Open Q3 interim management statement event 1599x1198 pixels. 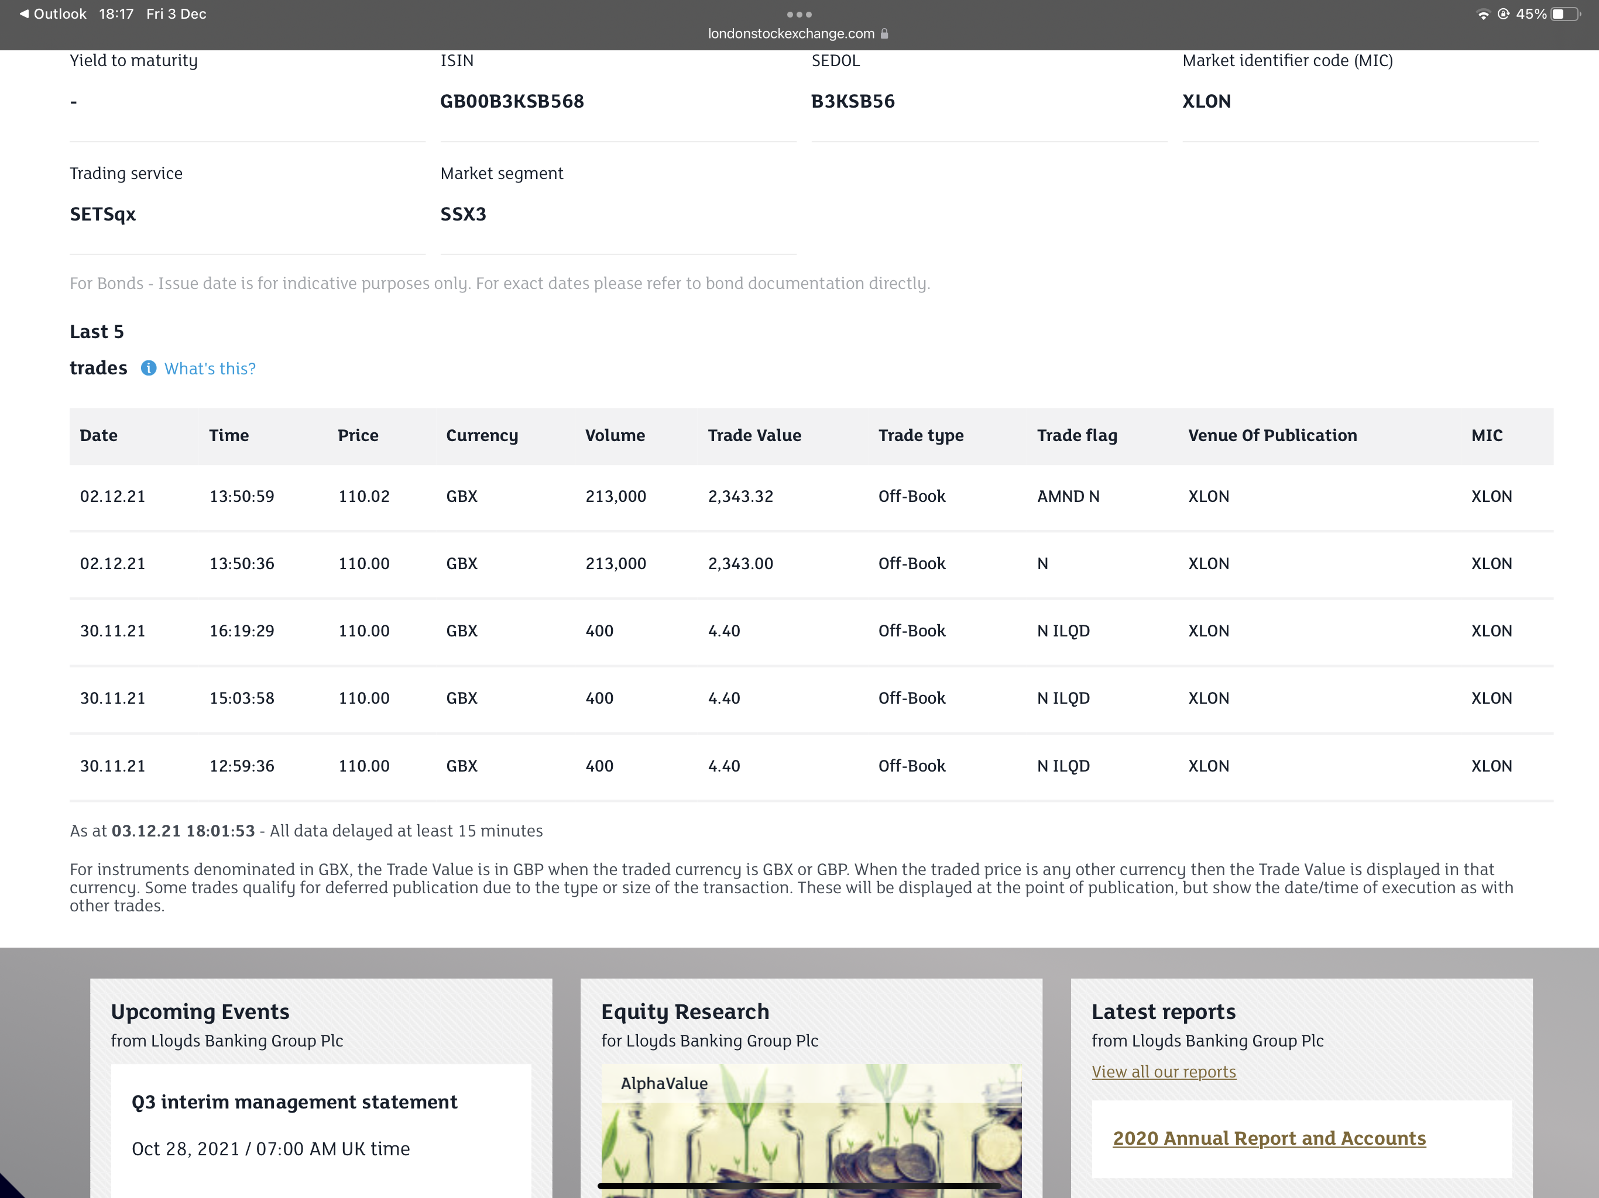click(294, 1102)
